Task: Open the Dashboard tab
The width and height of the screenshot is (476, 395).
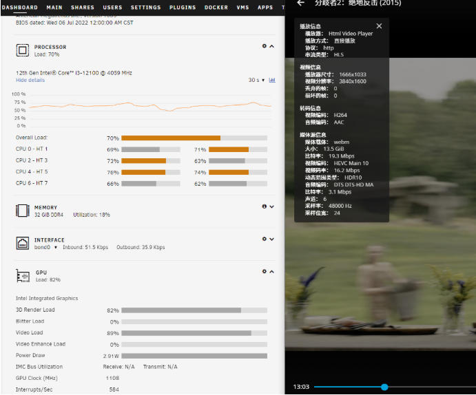Action: (20, 8)
